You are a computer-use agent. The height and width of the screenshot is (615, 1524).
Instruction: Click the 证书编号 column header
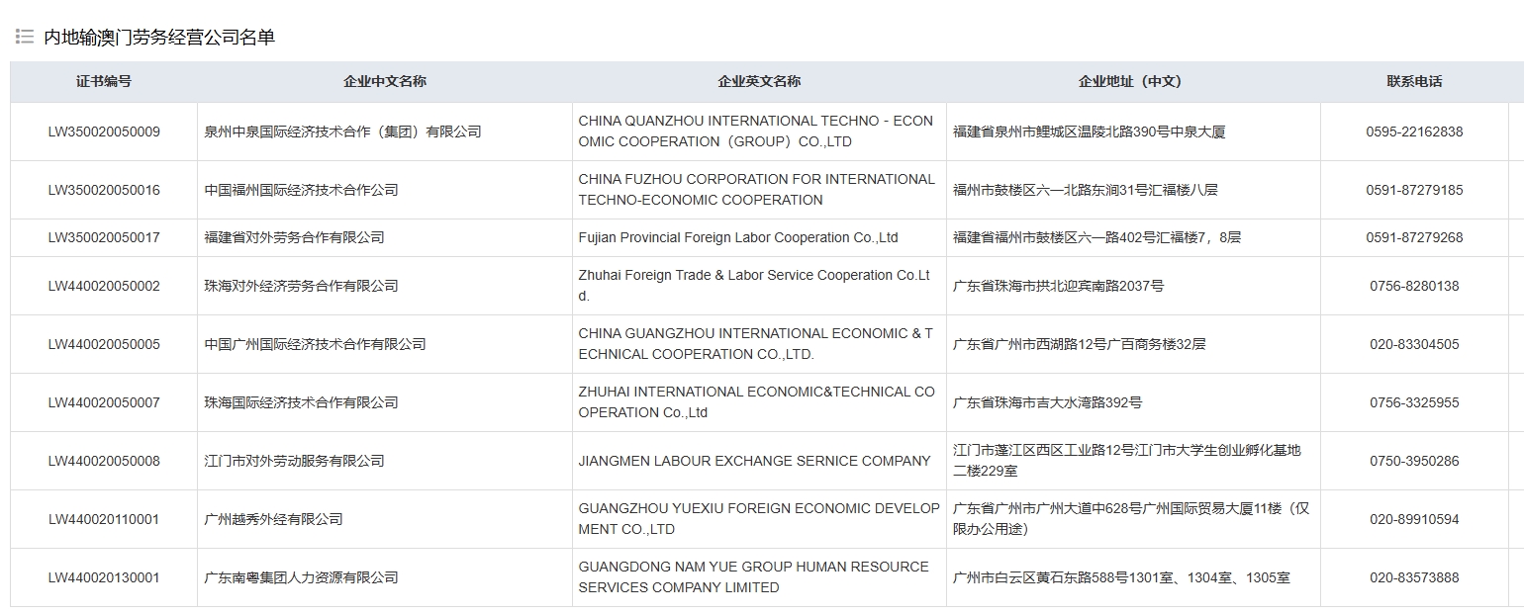104,81
